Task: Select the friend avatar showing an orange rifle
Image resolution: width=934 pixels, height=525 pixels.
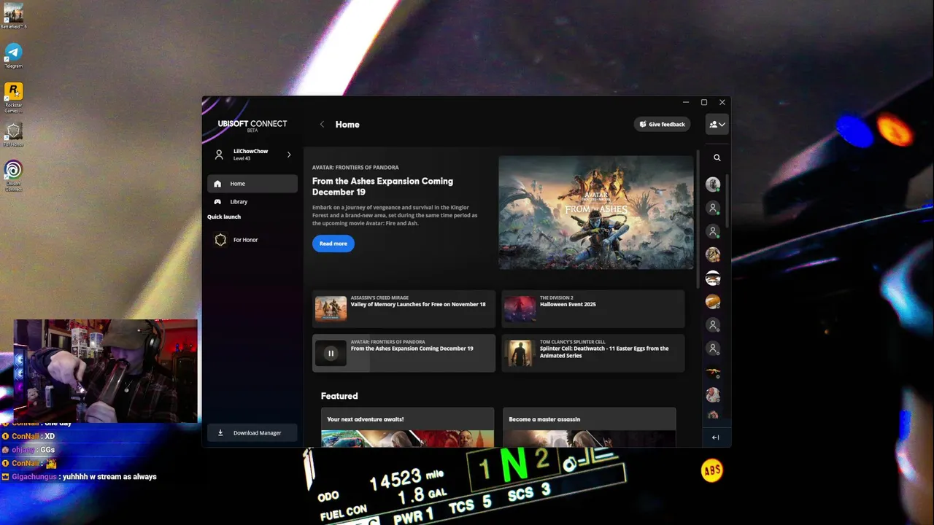Action: 713,372
